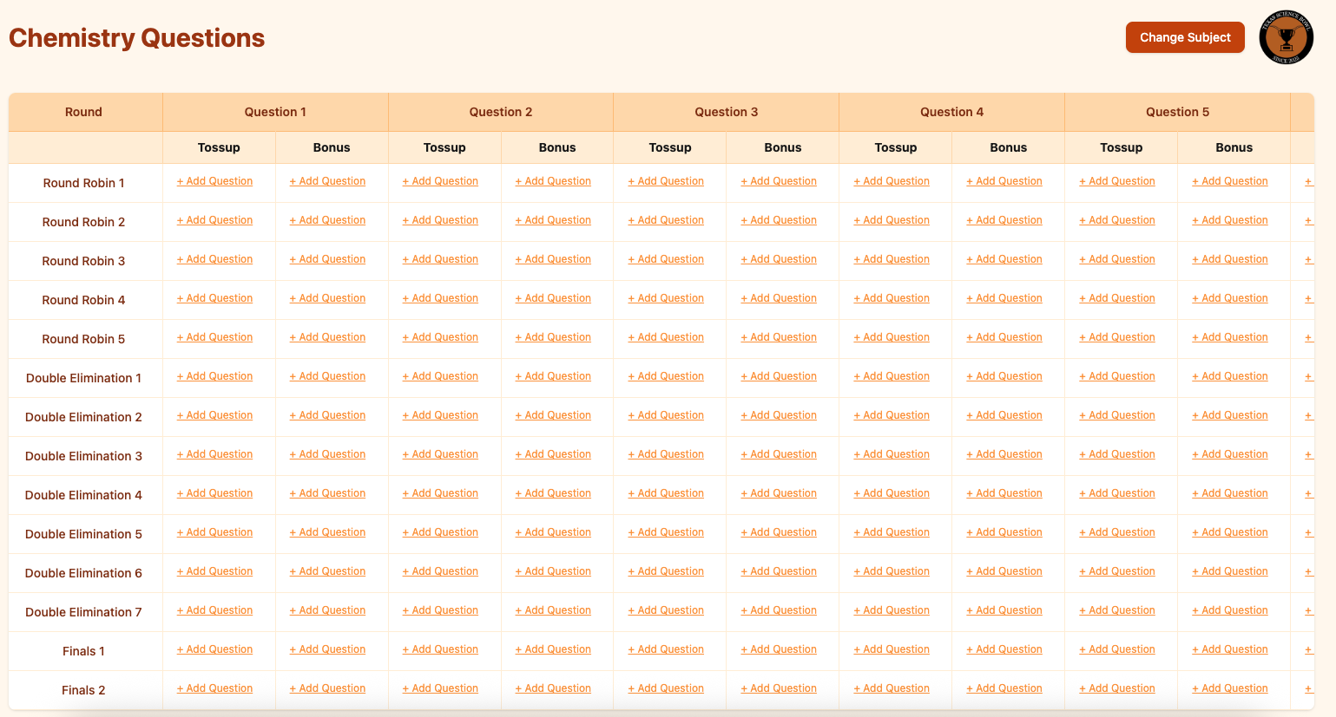Add Question 1 Tossup for Round Robin 2
The height and width of the screenshot is (717, 1336).
pyautogui.click(x=214, y=220)
